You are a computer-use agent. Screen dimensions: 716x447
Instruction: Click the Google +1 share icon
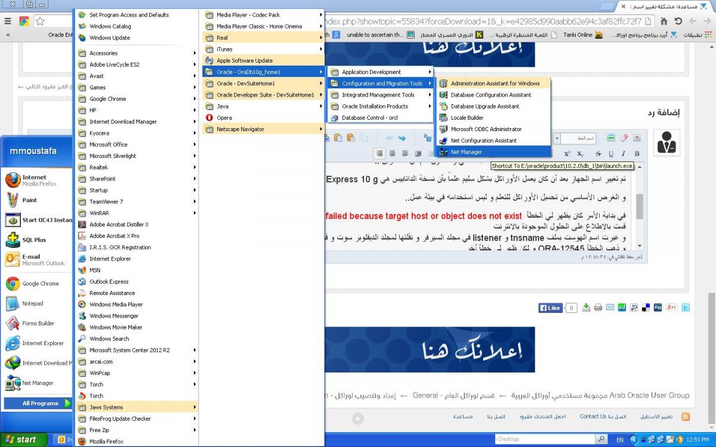(x=671, y=308)
